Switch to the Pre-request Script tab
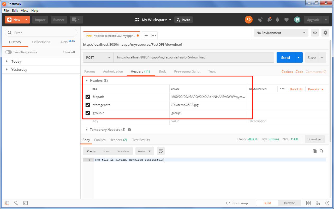 click(187, 71)
